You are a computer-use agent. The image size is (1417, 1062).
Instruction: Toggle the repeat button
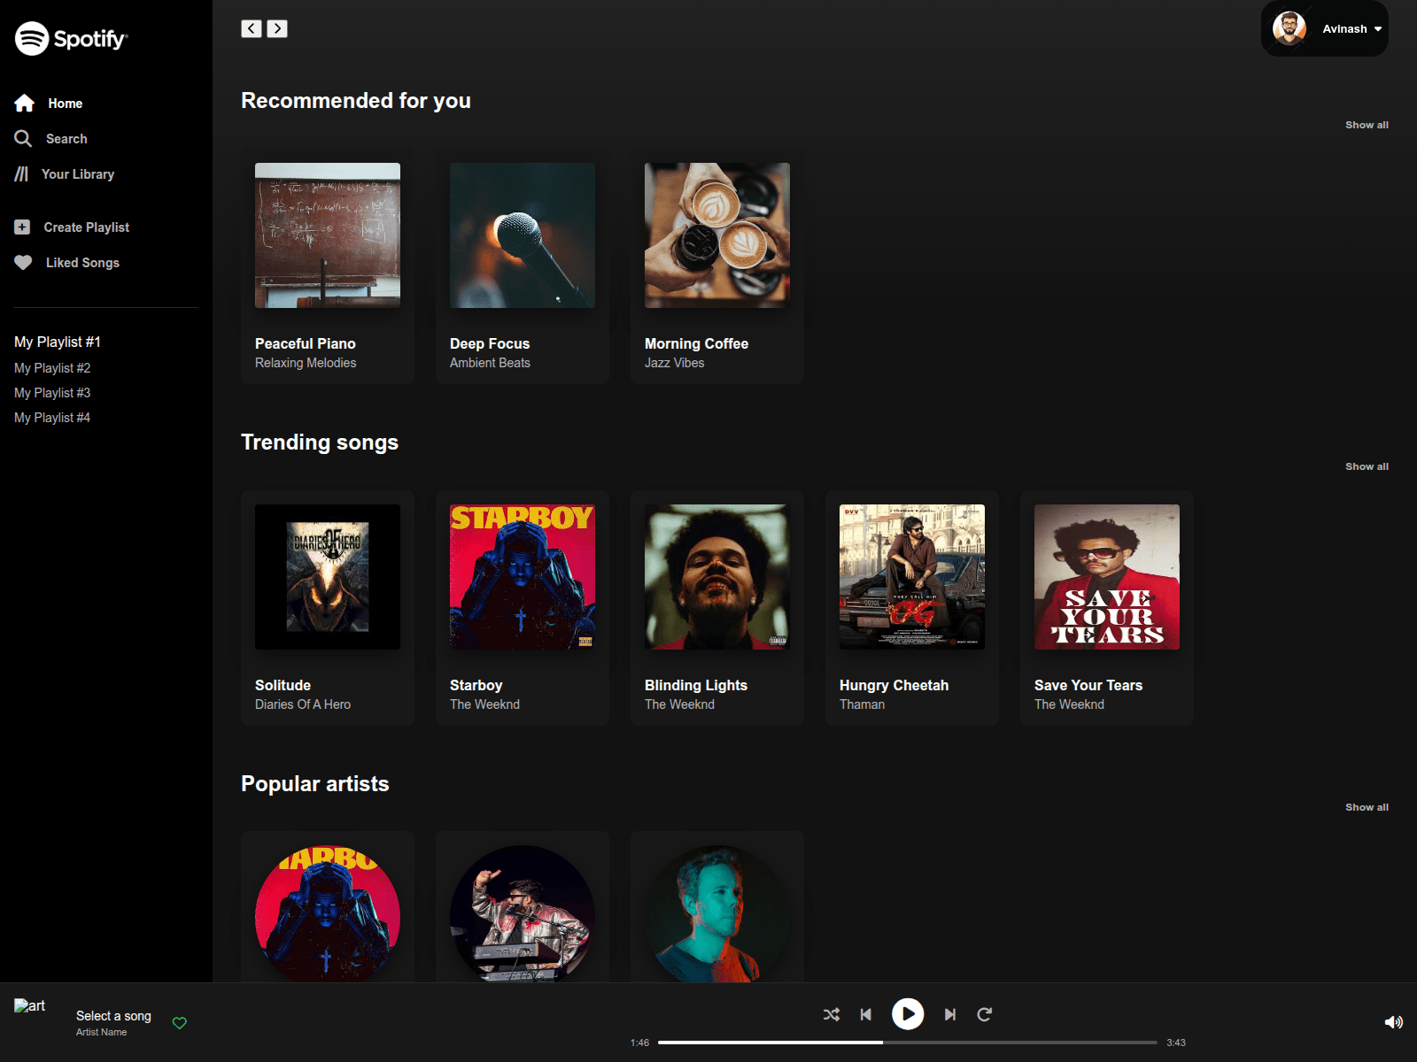click(984, 1015)
